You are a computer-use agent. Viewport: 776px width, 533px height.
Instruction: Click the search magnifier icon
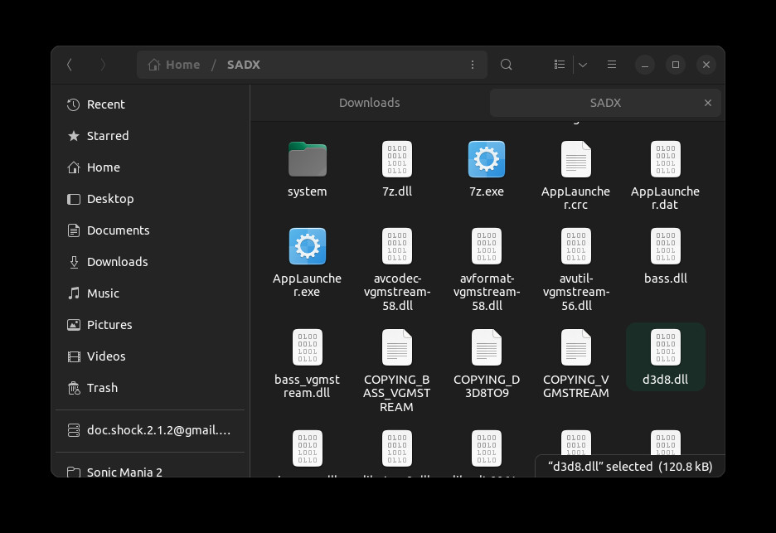(x=506, y=65)
